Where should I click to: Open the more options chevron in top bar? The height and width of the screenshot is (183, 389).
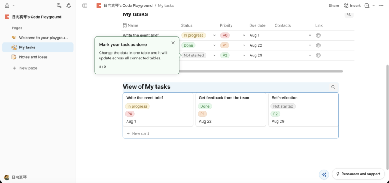click(373, 6)
